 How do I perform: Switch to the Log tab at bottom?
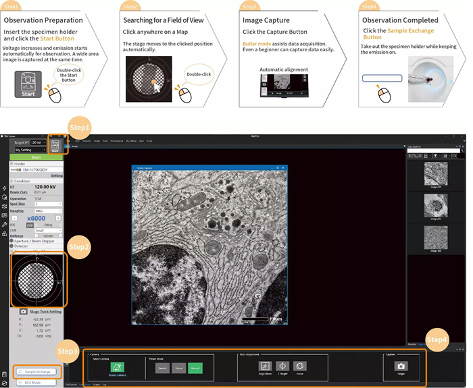coord(104,385)
